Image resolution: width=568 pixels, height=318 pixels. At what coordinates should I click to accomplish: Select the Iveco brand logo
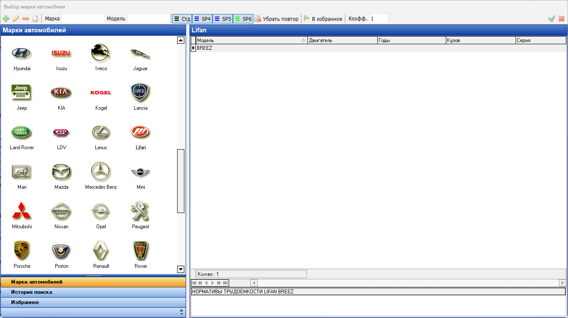tap(101, 53)
